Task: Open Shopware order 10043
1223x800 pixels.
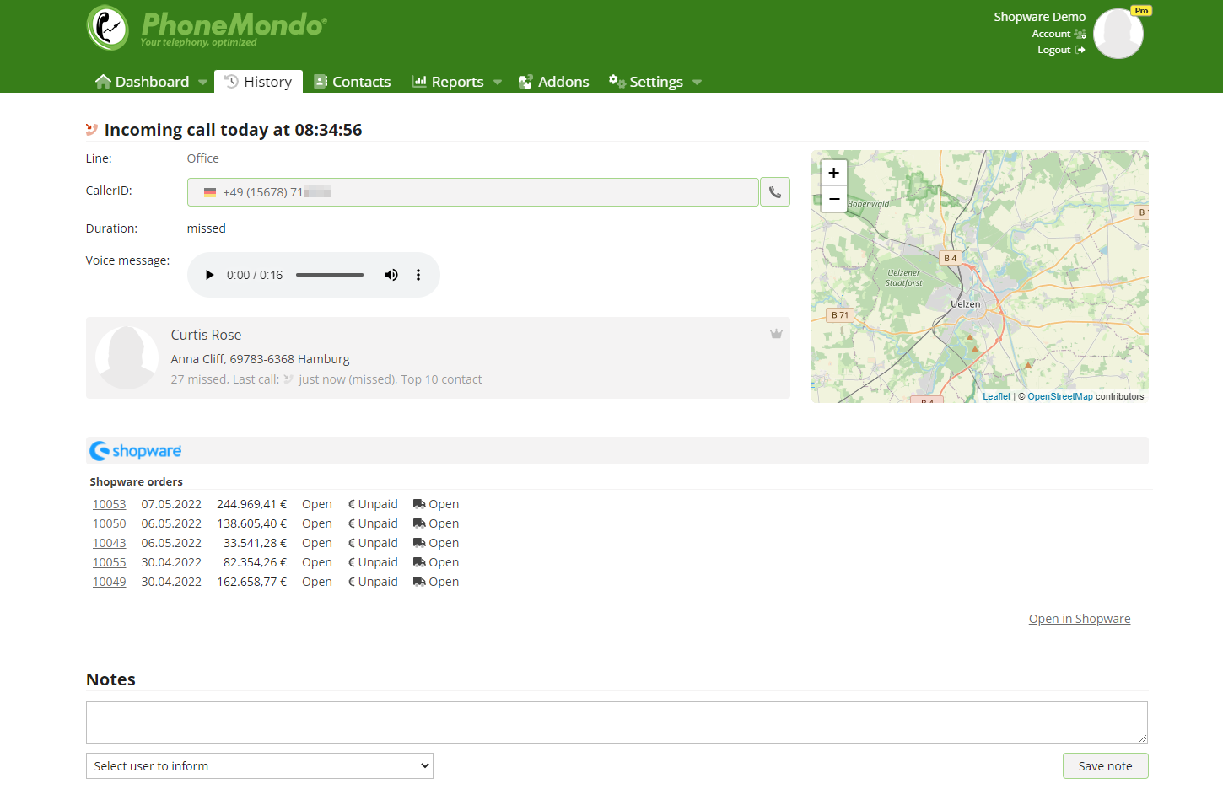Action: (109, 543)
